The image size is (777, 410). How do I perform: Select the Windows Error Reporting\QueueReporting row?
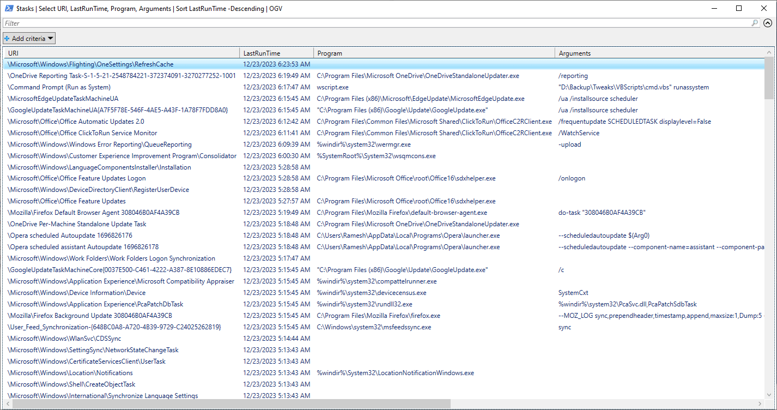384,144
